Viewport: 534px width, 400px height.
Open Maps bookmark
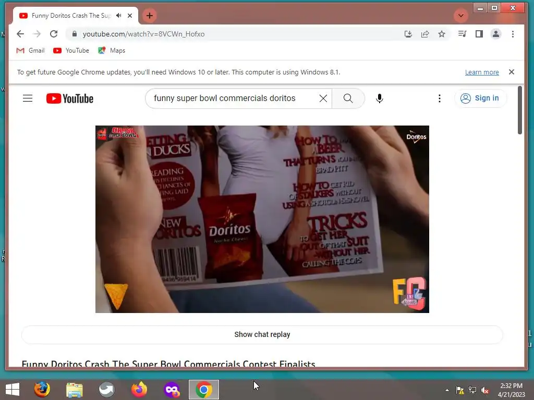coord(112,51)
